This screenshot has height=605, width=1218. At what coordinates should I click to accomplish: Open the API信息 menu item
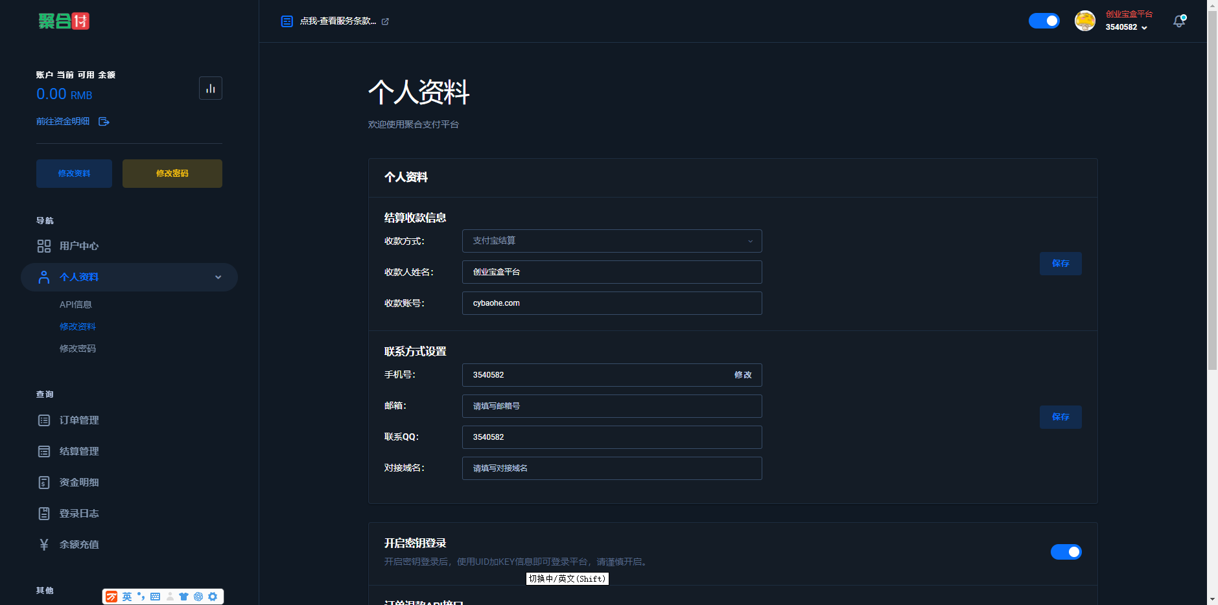point(76,304)
